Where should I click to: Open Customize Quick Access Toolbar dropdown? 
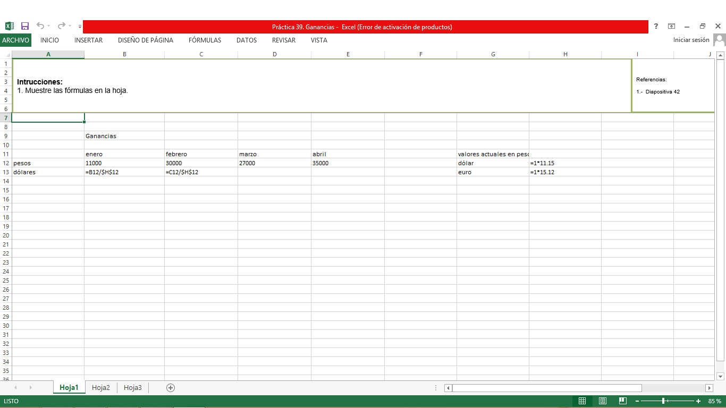tap(80, 26)
